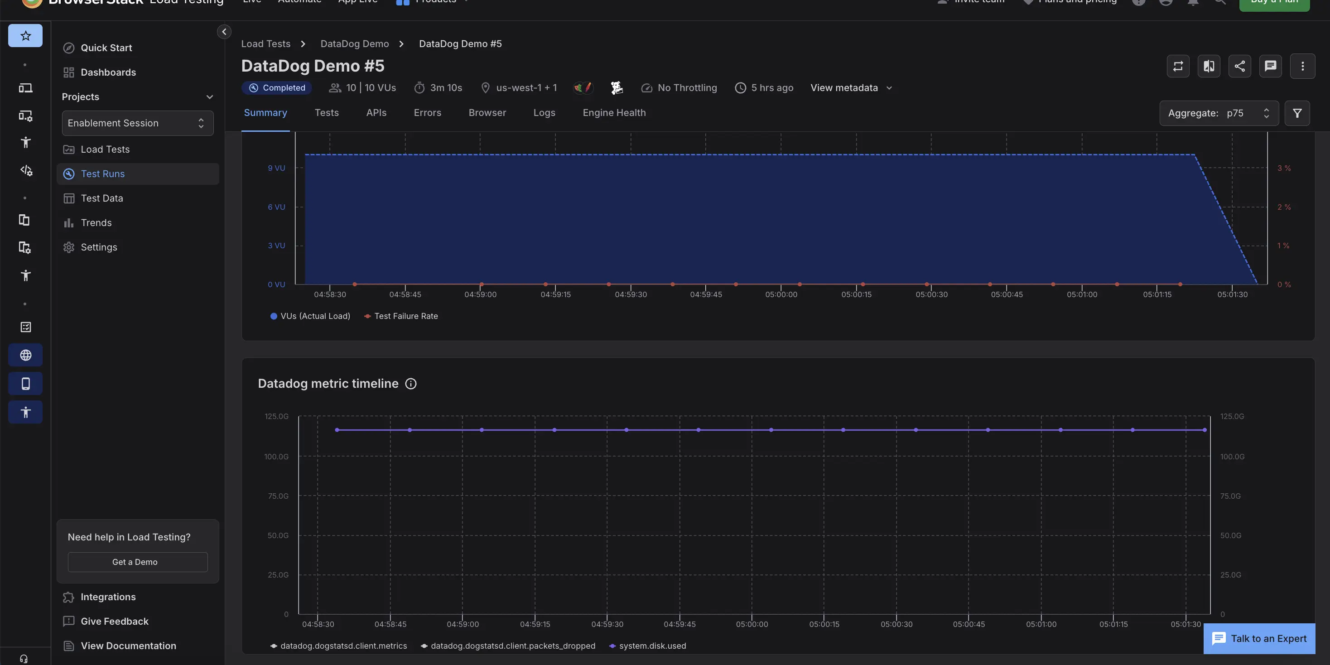Go to Load Tests in sidebar
Image resolution: width=1330 pixels, height=665 pixels.
click(138, 149)
